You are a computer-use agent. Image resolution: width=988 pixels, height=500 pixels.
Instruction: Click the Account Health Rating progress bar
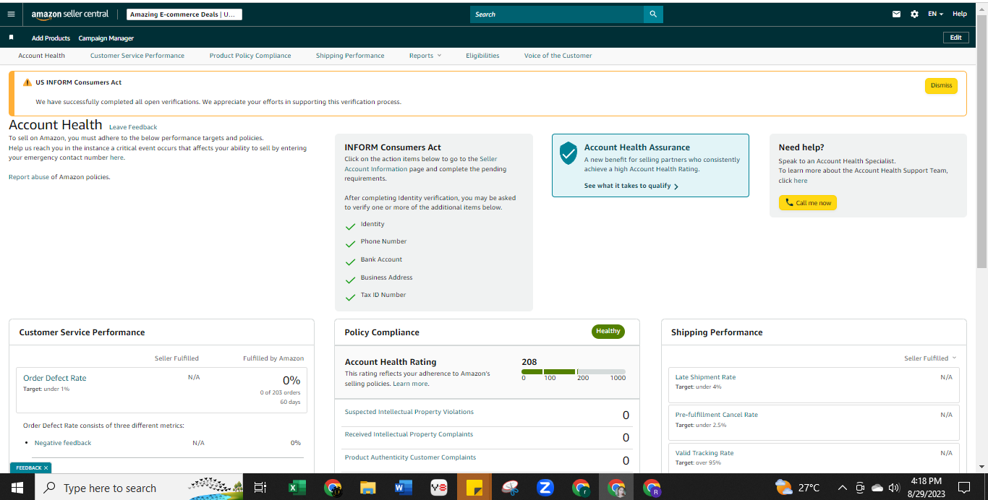point(574,371)
